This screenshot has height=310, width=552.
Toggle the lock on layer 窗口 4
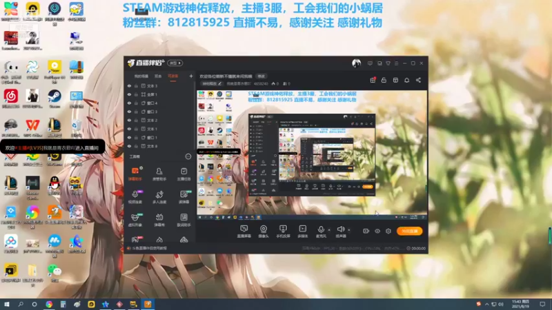coord(136,103)
